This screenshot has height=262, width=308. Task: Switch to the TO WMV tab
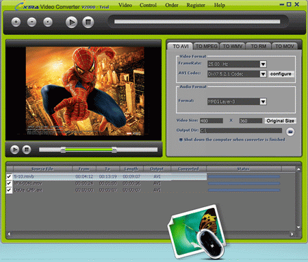(233, 47)
